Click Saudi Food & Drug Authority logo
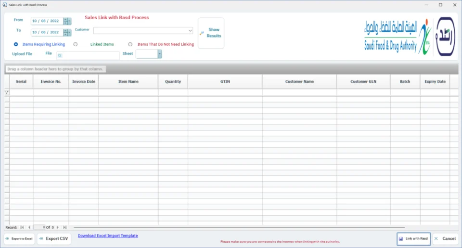Image resolution: width=462 pixels, height=248 pixels. [398, 37]
